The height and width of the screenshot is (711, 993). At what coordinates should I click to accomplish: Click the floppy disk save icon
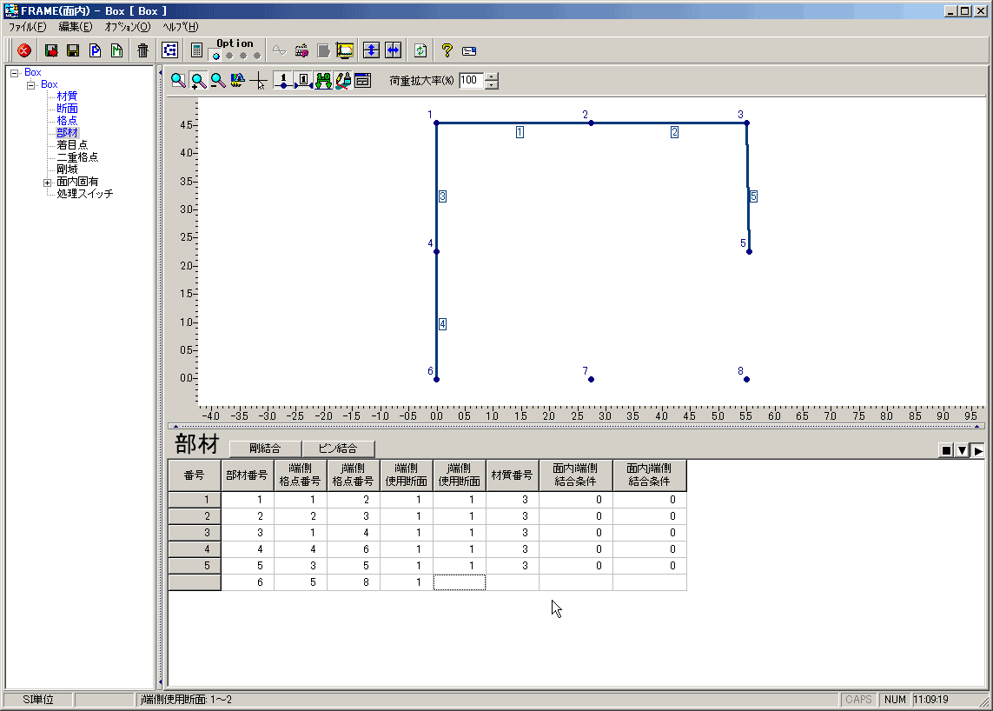[x=73, y=50]
